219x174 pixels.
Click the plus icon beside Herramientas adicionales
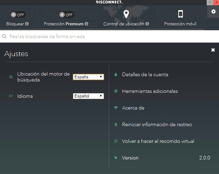[x=116, y=91]
